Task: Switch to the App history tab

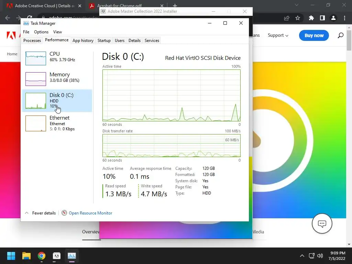Action: 83,41
